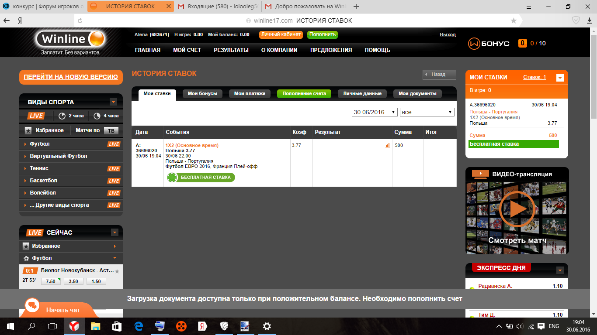Go back with the Назад button
The height and width of the screenshot is (335, 597).
(x=439, y=75)
